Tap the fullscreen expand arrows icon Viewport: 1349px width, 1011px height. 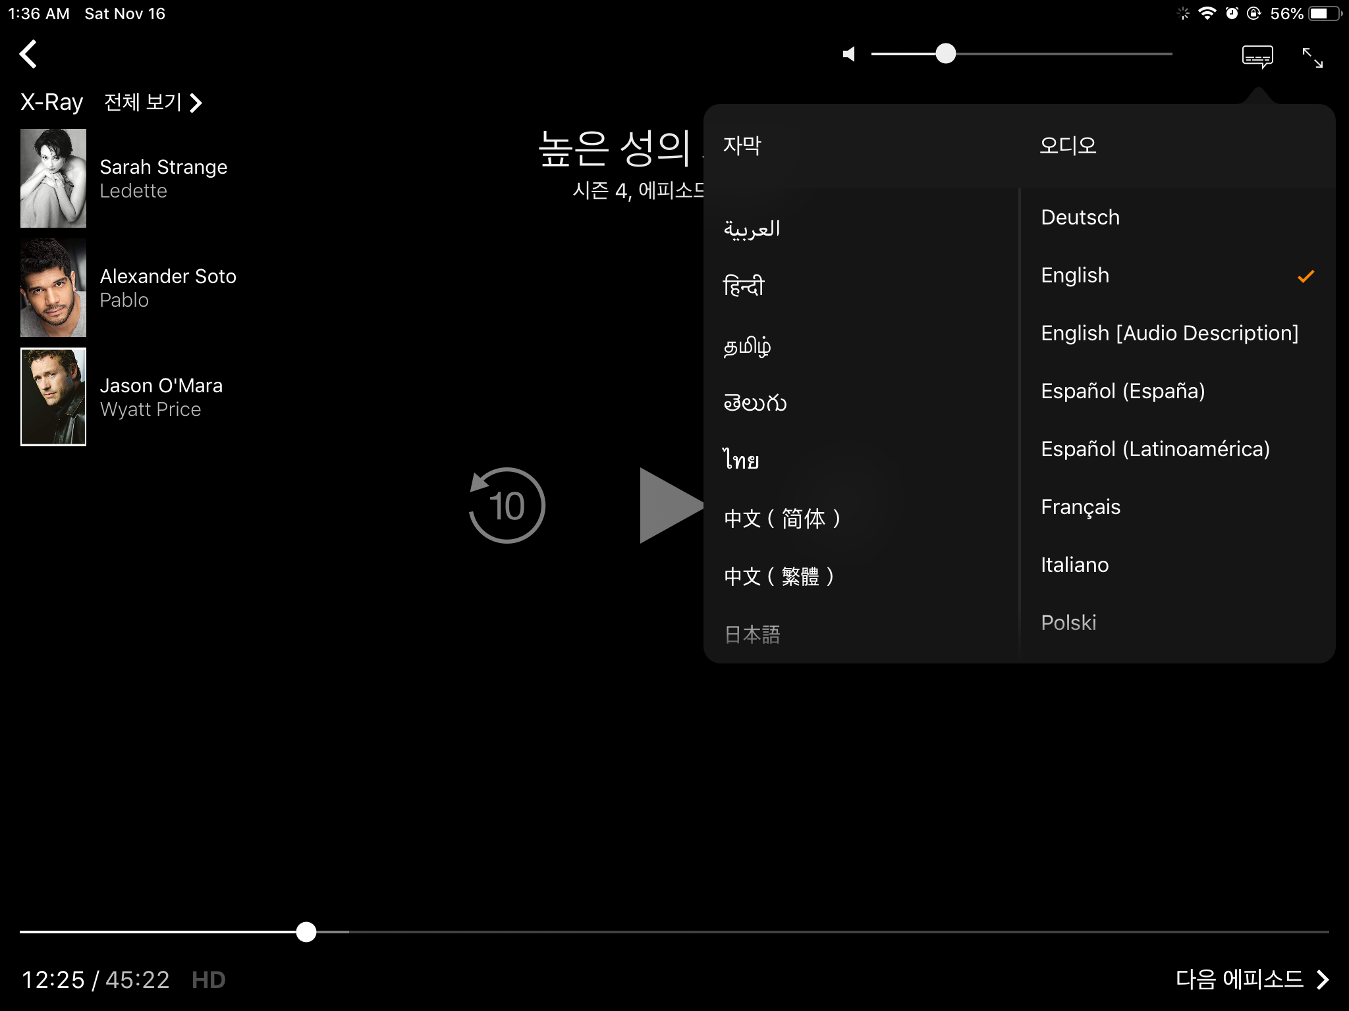click(1312, 58)
